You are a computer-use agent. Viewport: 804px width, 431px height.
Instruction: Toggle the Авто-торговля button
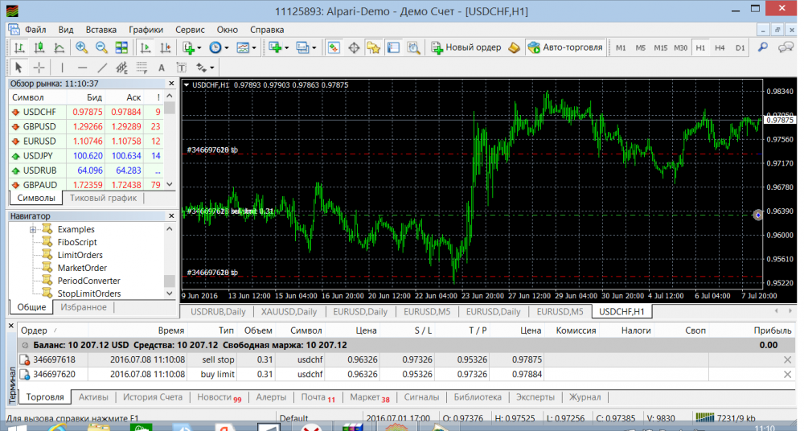pos(565,47)
